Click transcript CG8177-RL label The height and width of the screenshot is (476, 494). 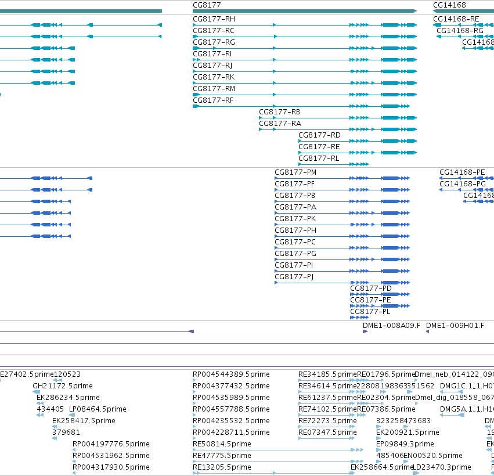click(x=319, y=158)
